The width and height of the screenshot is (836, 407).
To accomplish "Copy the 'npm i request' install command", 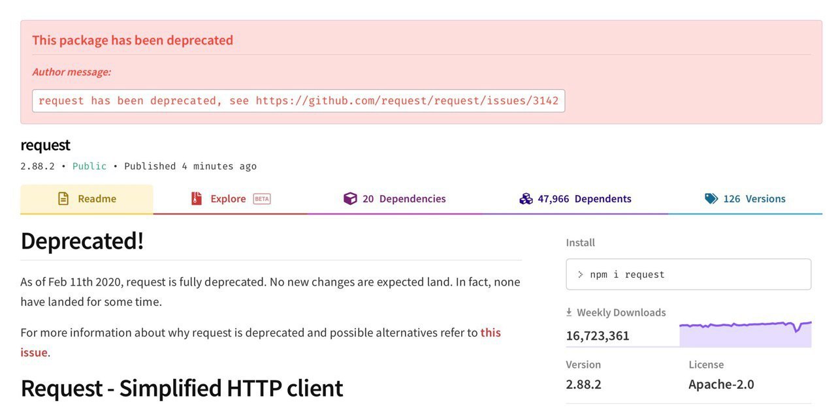I will (x=688, y=275).
